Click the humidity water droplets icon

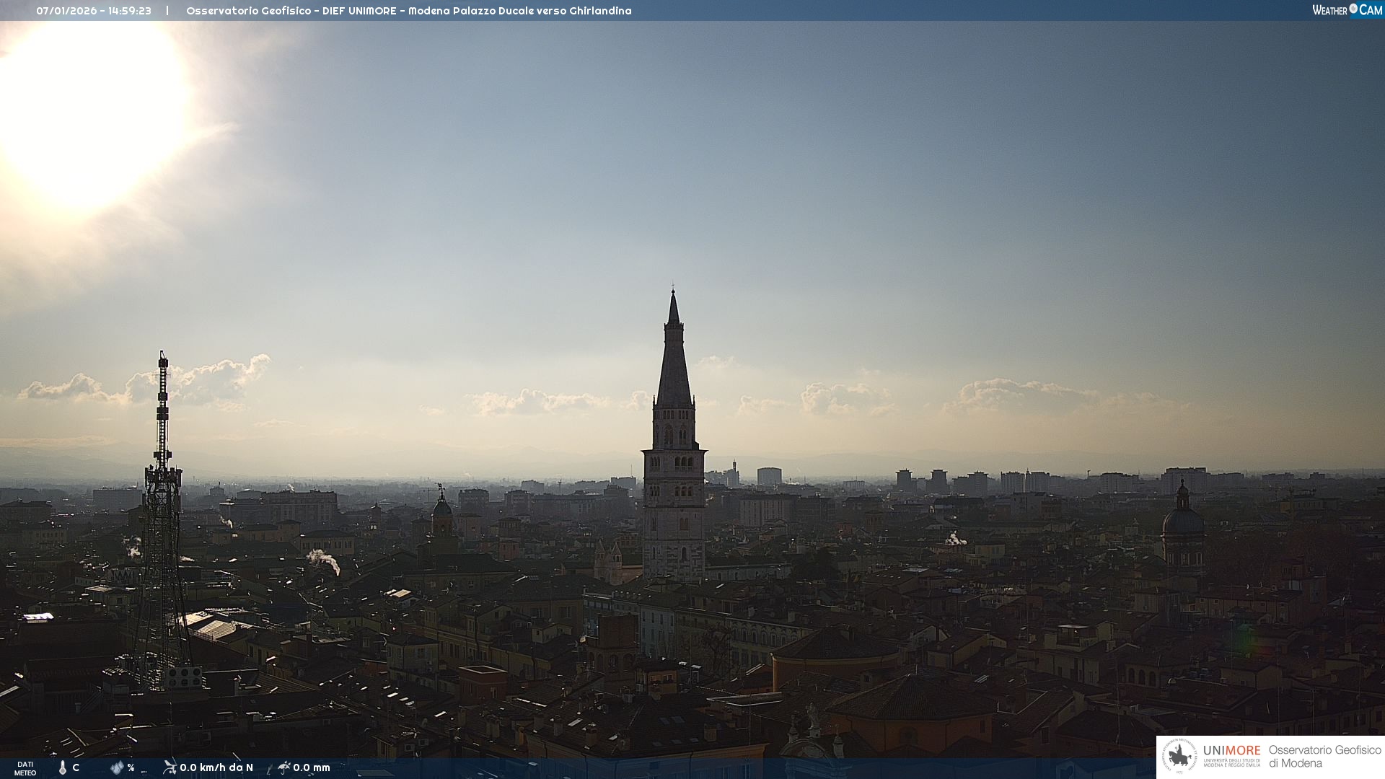tap(116, 767)
